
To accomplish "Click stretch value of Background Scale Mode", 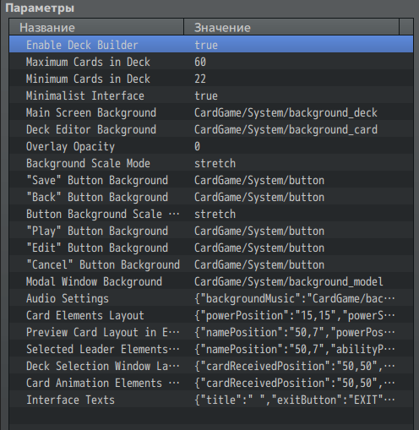I will [215, 163].
